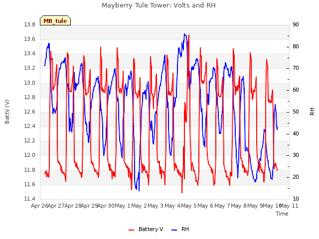The height and width of the screenshot is (239, 319).
Task: Click the 13.0 left axis tick
Action: (x=29, y=83)
